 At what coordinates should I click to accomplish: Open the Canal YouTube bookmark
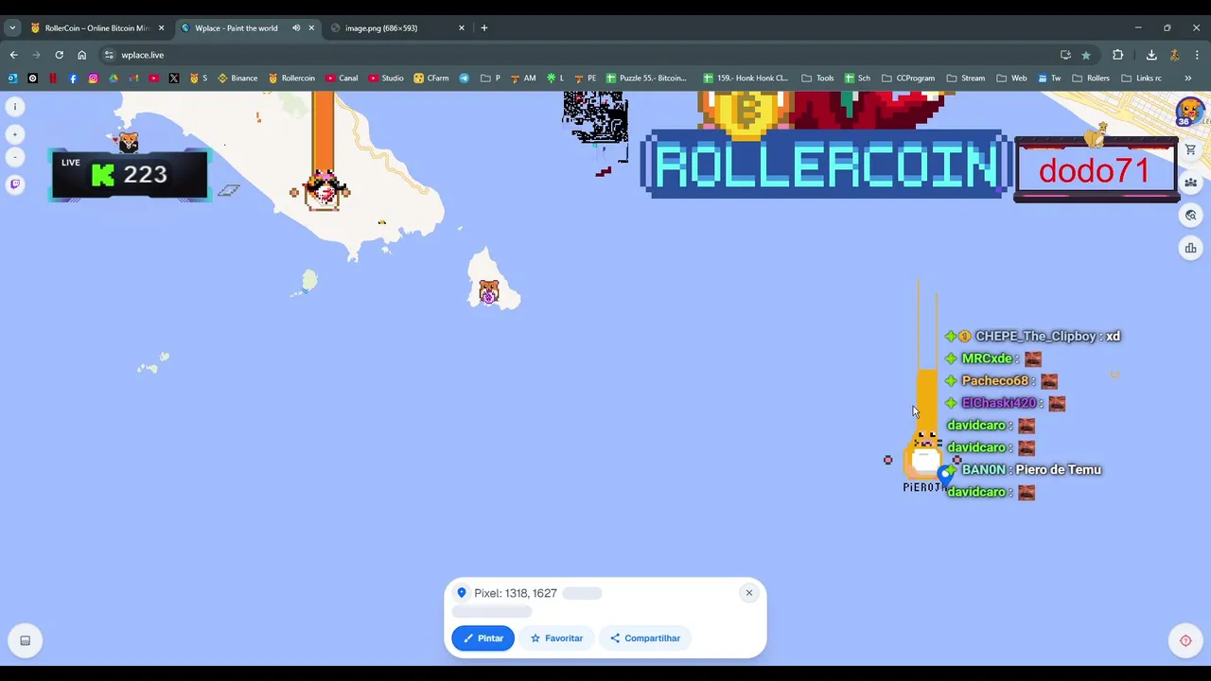342,79
